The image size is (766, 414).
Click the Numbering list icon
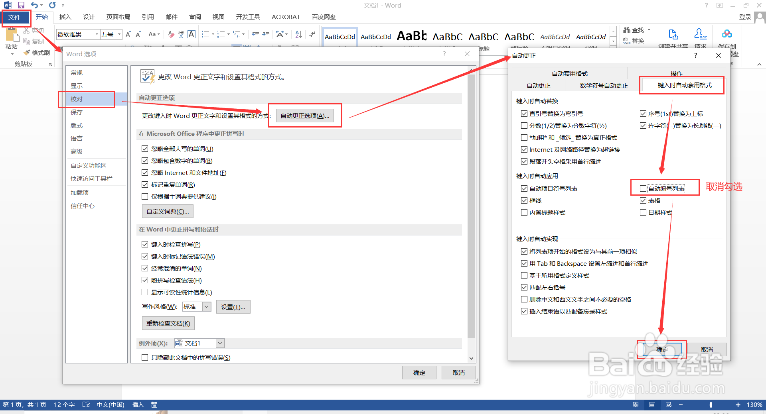[x=221, y=34]
